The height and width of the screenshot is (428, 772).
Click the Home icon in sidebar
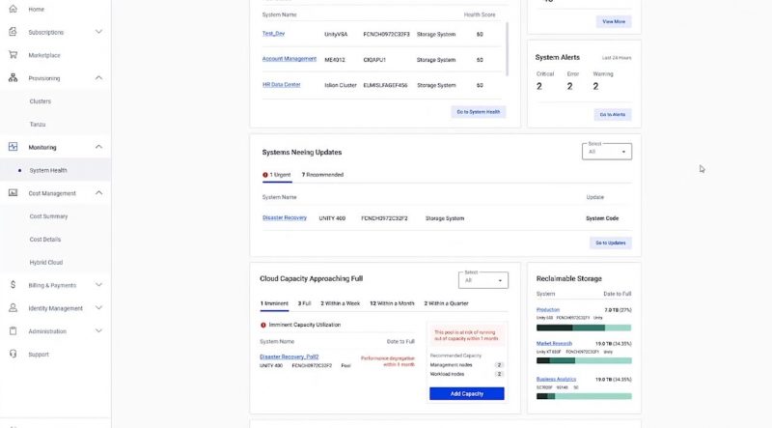13,9
